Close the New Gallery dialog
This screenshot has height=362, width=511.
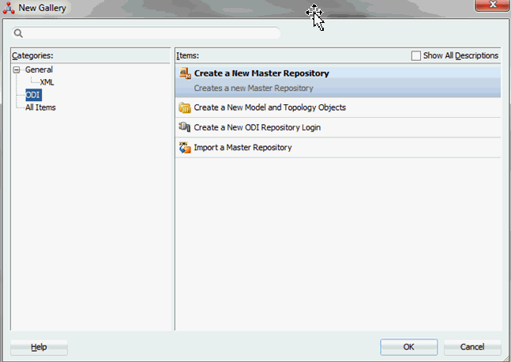492,5
